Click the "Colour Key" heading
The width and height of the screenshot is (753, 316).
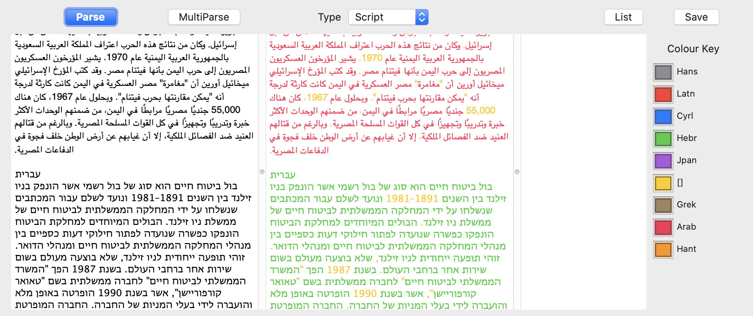693,49
